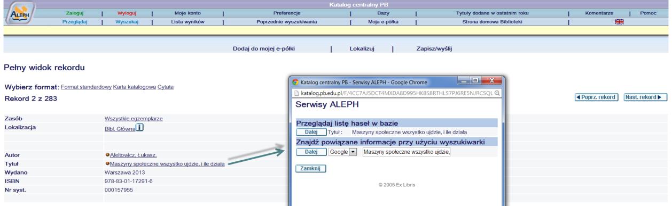This screenshot has width=672, height=206.
Task: Select Format standardowy link
Action: pyautogui.click(x=86, y=87)
